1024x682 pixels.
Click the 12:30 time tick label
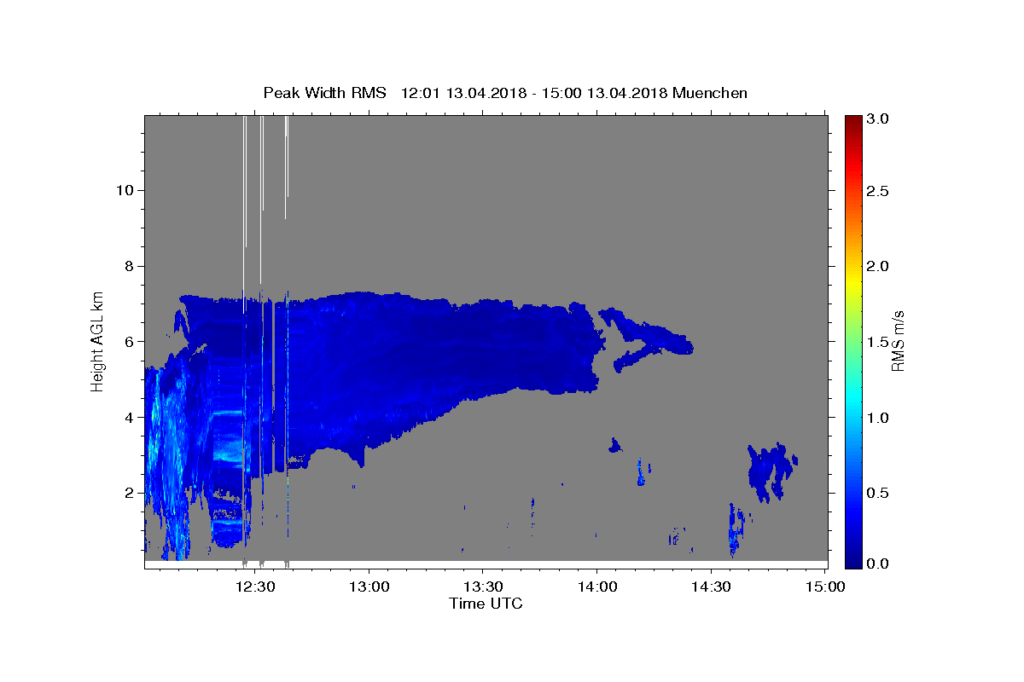coord(255,587)
